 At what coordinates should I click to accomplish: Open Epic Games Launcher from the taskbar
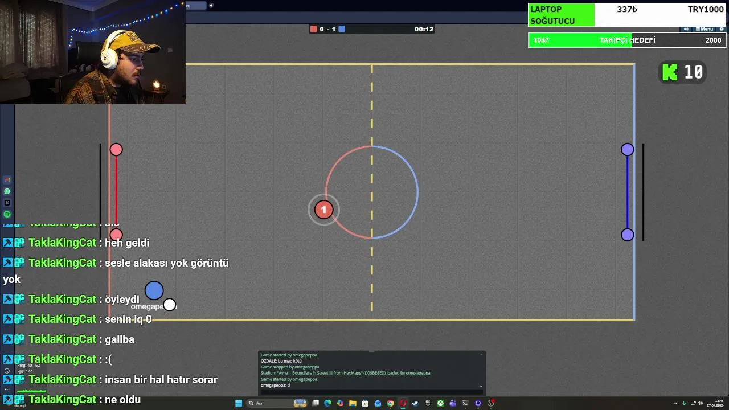pyautogui.click(x=428, y=403)
